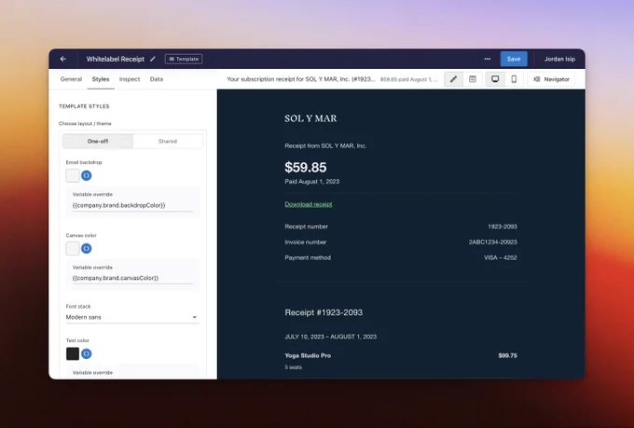Switch to the General tab

pos(71,79)
